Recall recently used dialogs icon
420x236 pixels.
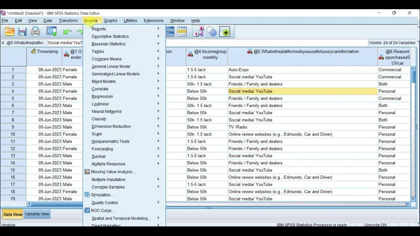pos(52,31)
